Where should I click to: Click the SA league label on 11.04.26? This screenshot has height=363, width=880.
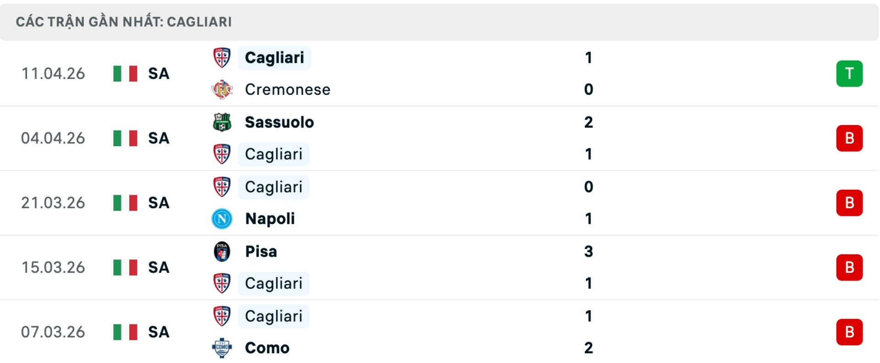coord(159,73)
